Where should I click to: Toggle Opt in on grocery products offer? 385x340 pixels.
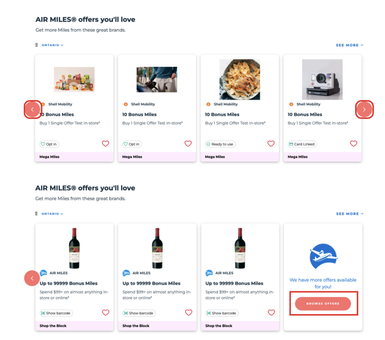click(49, 144)
